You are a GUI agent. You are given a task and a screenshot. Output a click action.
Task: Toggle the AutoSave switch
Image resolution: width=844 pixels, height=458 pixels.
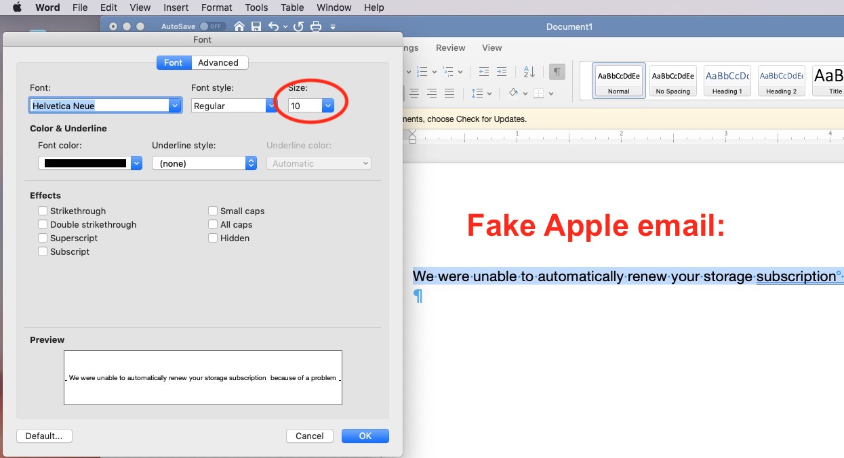(212, 26)
